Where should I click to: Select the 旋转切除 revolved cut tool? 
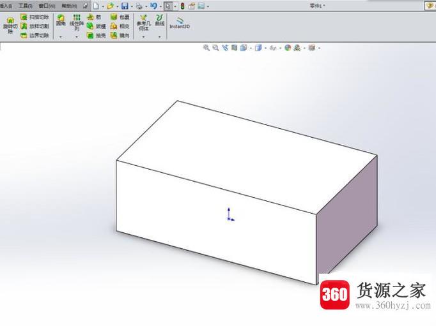10,26
